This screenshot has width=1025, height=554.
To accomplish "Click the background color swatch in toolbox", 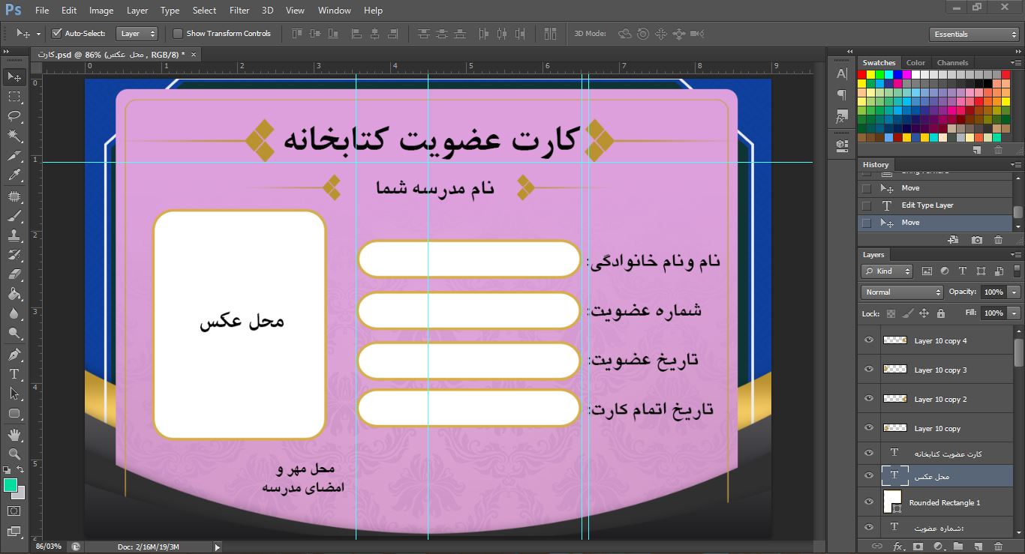I will coord(20,493).
